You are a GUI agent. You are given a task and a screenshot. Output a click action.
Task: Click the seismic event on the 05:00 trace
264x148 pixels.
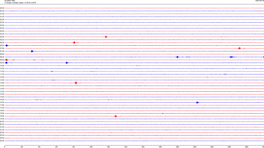tap(106, 37)
